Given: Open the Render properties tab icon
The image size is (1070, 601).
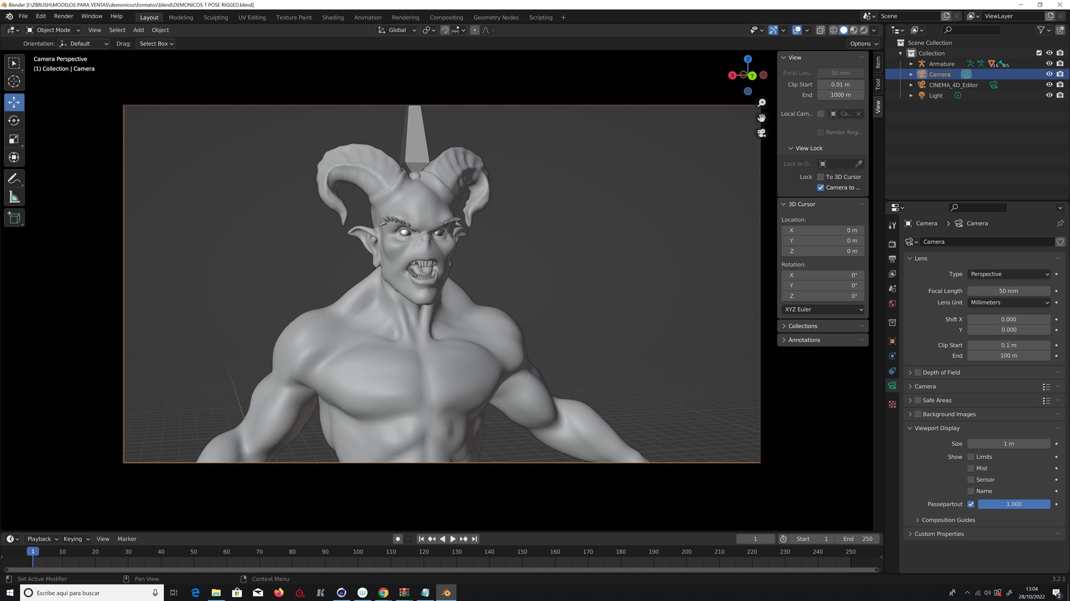Looking at the screenshot, I should [x=892, y=244].
